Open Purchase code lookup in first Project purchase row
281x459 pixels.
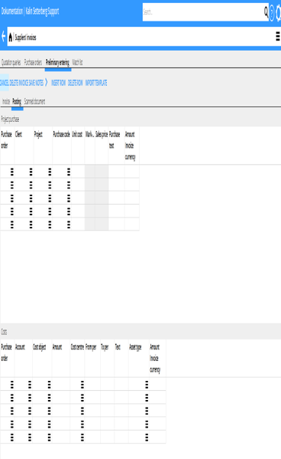tap(69, 172)
